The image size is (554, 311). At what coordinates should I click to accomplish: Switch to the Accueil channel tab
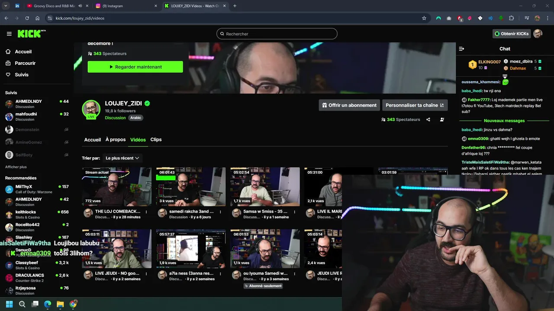[x=92, y=140]
